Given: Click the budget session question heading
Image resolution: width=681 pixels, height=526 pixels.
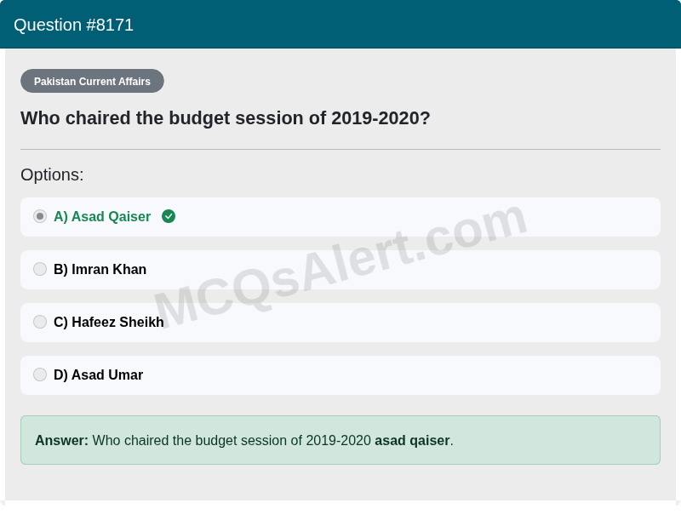Looking at the screenshot, I should pyautogui.click(x=225, y=118).
